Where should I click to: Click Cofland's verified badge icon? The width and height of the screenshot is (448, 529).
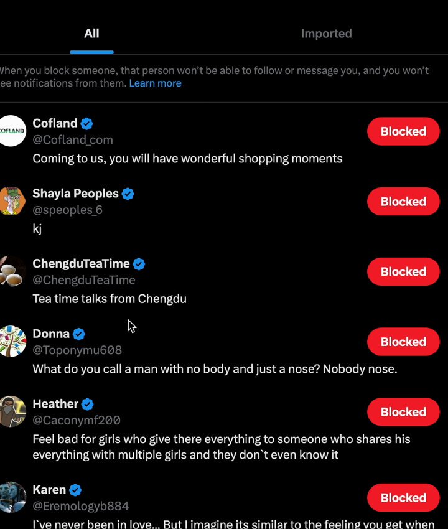tap(86, 123)
